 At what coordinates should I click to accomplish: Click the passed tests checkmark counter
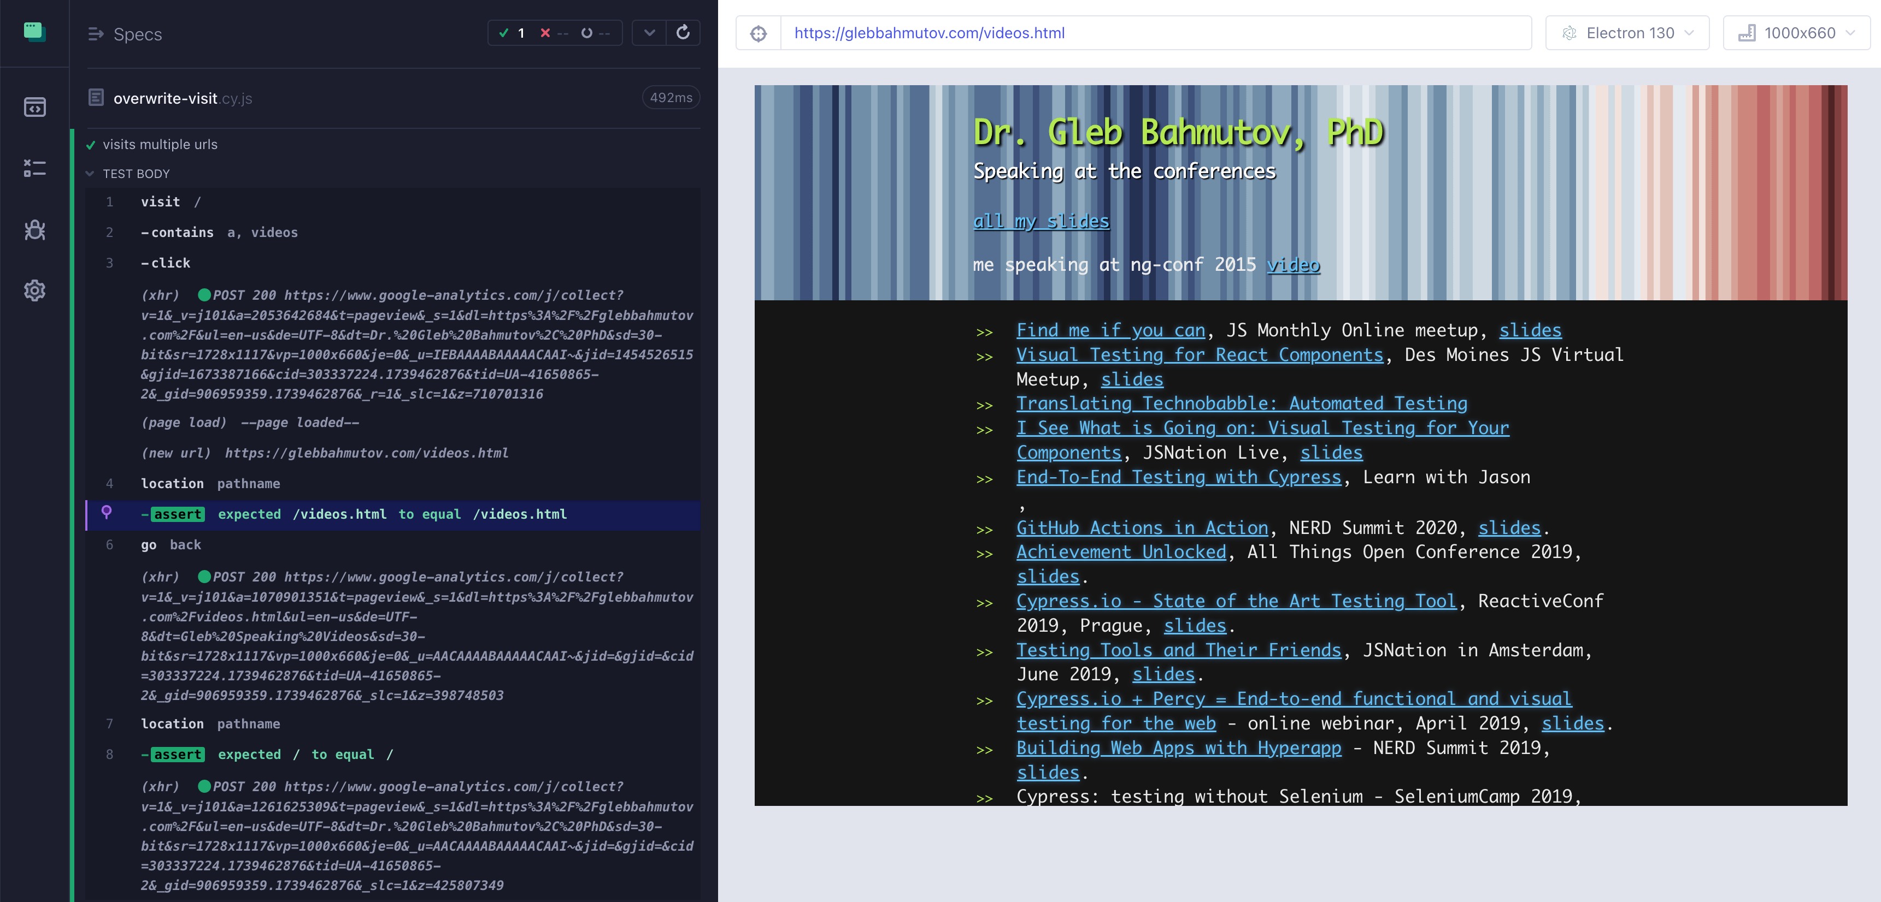(x=511, y=33)
